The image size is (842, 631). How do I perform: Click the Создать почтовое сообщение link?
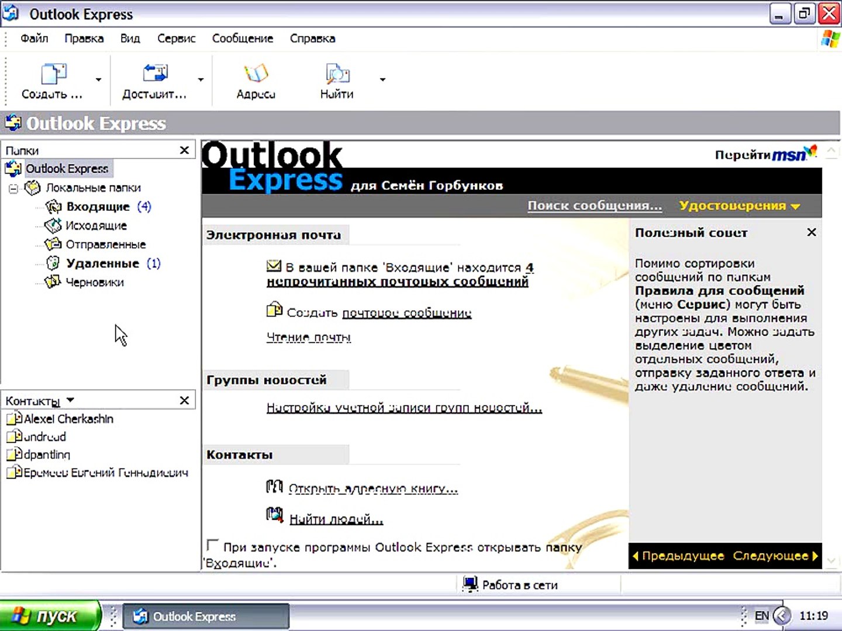pyautogui.click(x=406, y=313)
